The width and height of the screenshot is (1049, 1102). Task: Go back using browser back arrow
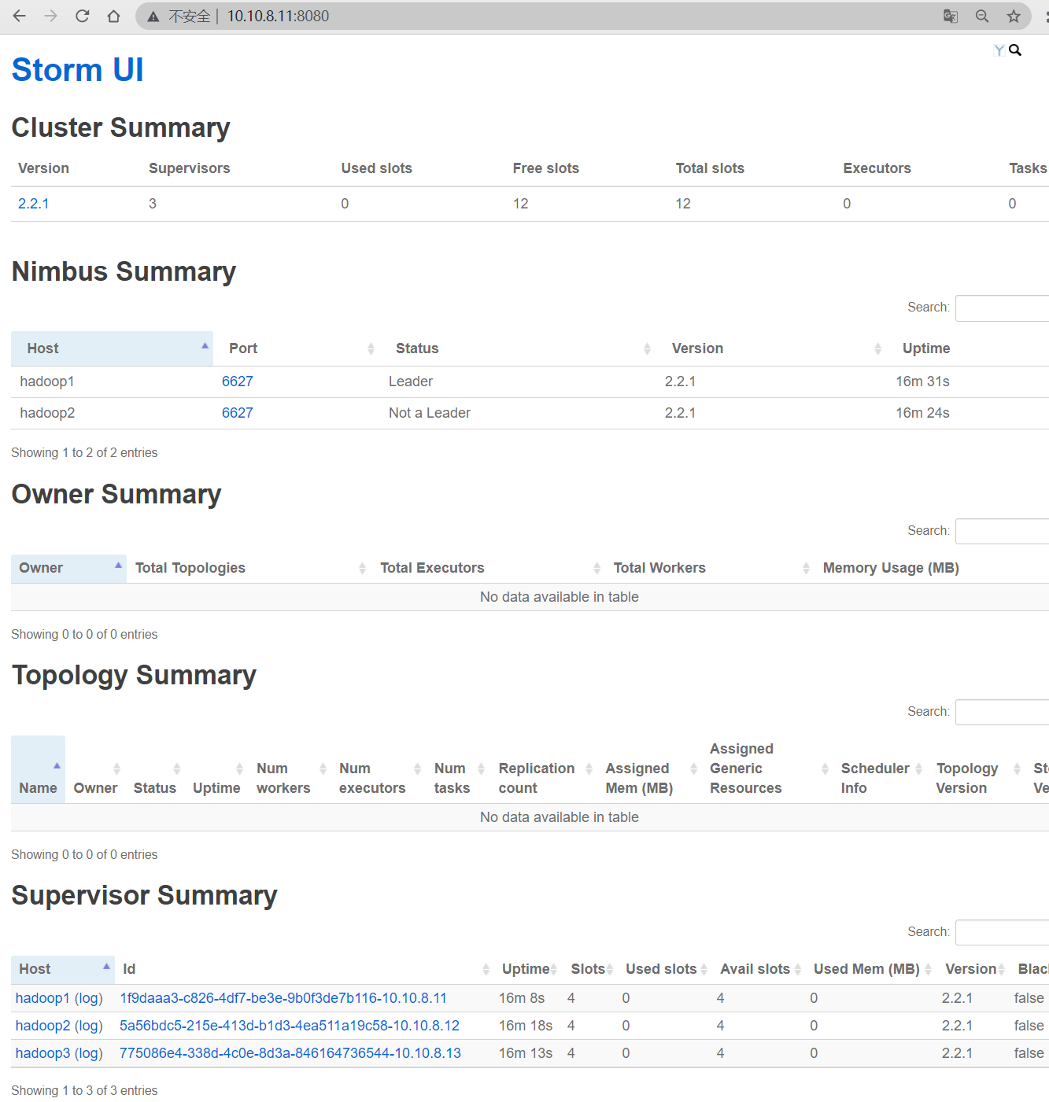pyautogui.click(x=20, y=16)
